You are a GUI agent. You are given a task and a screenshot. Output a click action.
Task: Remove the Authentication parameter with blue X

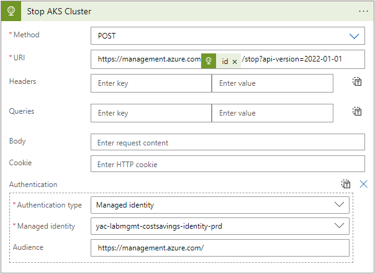point(364,184)
